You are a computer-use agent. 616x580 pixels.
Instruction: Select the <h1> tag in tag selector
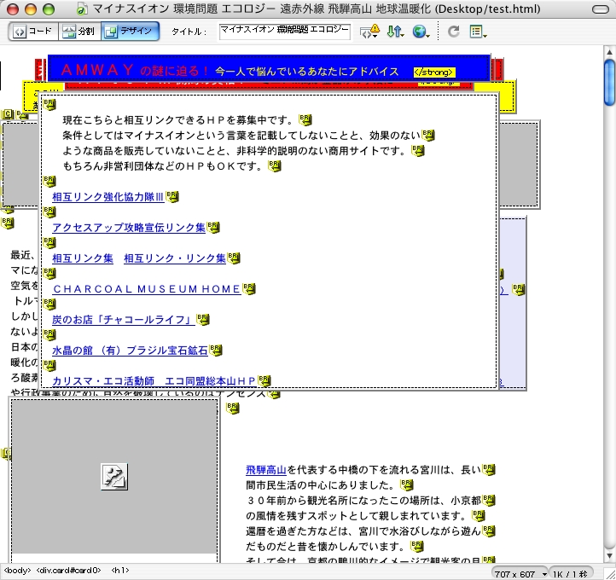pyautogui.click(x=119, y=570)
